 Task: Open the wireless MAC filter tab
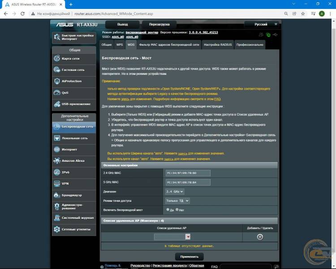pyautogui.click(x=169, y=45)
